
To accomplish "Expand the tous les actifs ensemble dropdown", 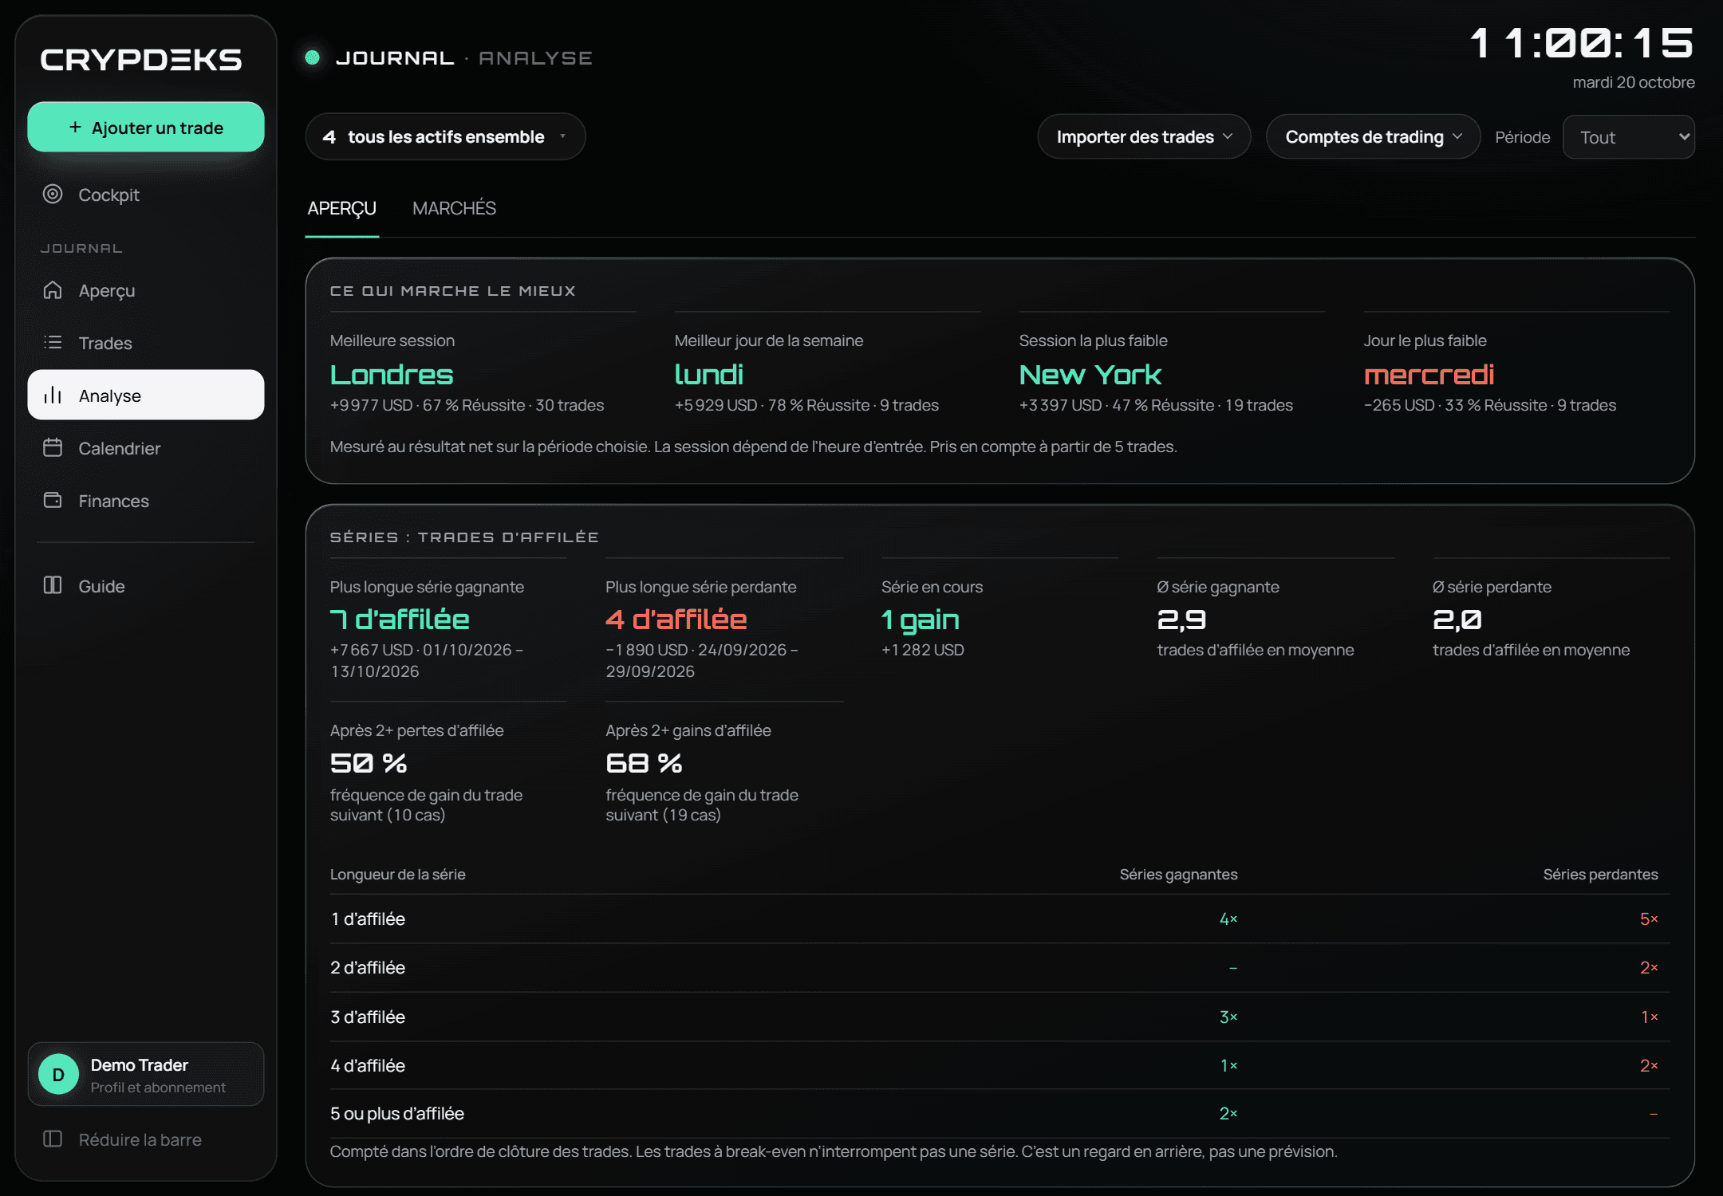I will point(445,136).
